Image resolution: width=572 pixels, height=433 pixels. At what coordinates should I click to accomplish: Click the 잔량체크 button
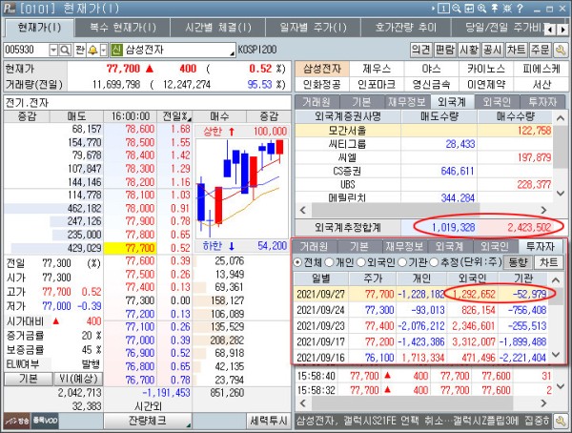click(148, 421)
